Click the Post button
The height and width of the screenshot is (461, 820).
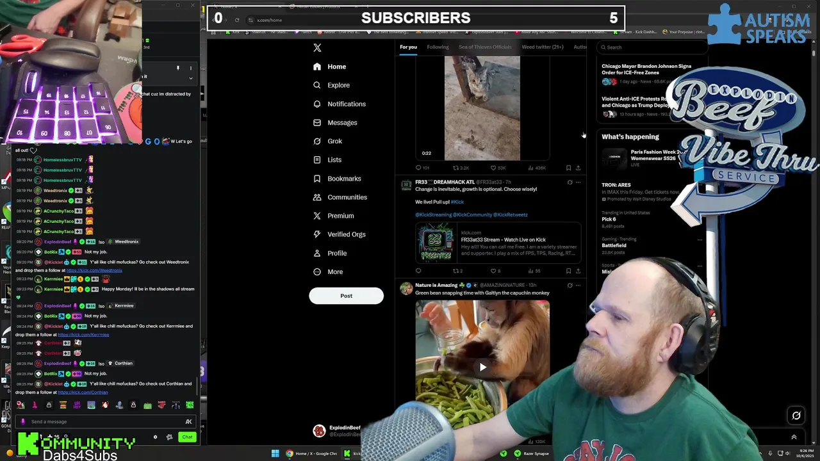point(346,296)
